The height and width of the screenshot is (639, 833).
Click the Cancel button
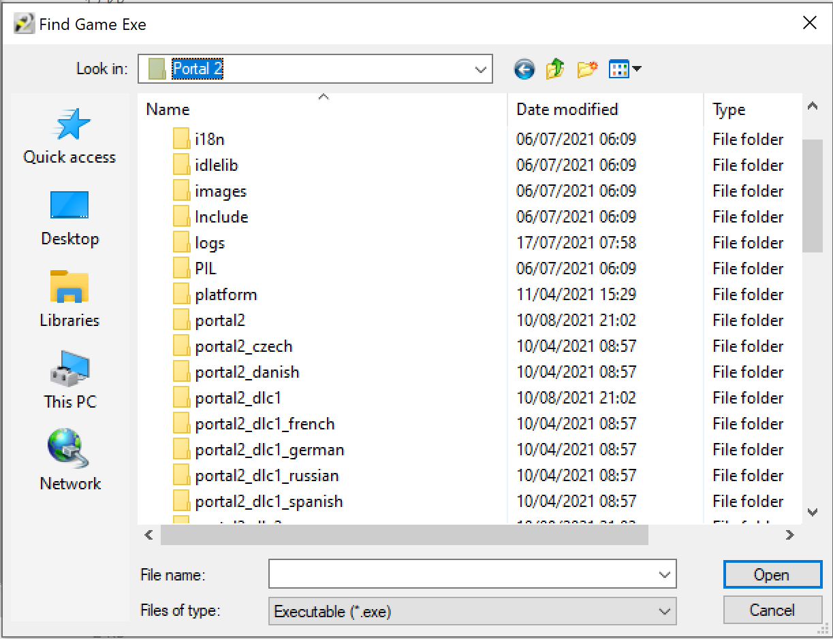point(772,610)
